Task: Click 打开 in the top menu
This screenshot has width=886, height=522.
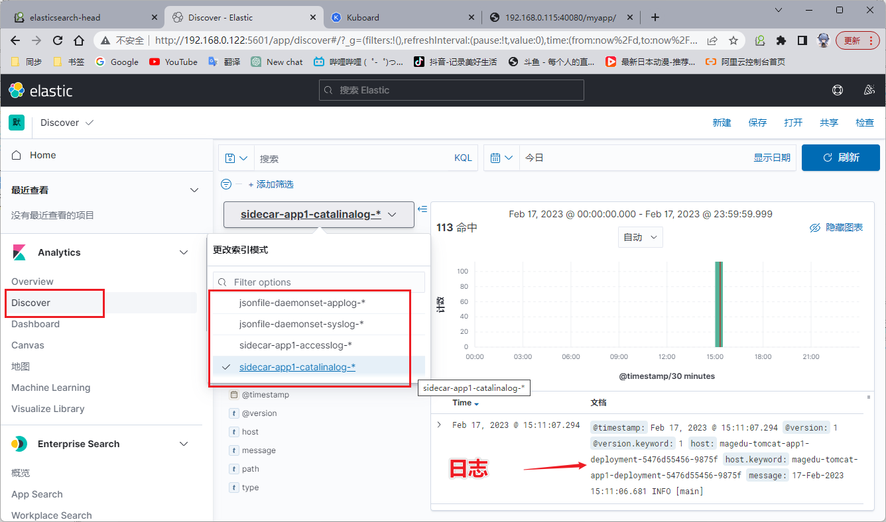Action: coord(793,123)
